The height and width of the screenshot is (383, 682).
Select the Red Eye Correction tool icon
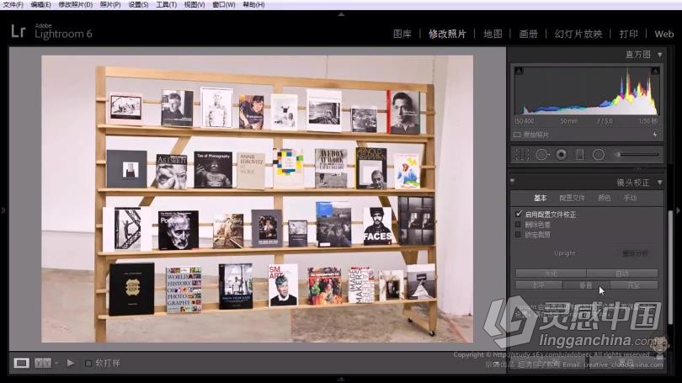561,155
